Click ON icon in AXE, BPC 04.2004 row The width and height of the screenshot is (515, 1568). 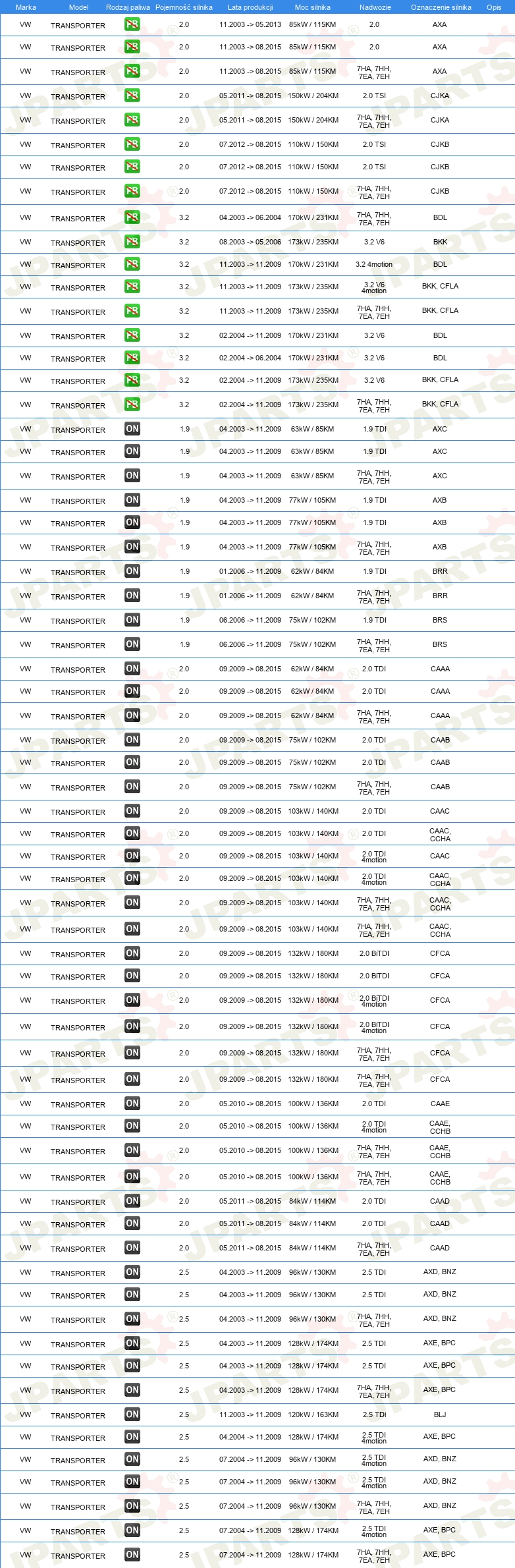point(132,1437)
